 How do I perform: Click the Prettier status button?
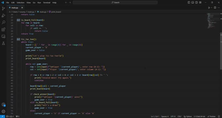(x=211, y=116)
